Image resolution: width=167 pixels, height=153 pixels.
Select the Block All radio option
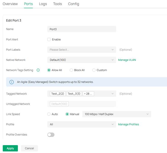[71, 70]
